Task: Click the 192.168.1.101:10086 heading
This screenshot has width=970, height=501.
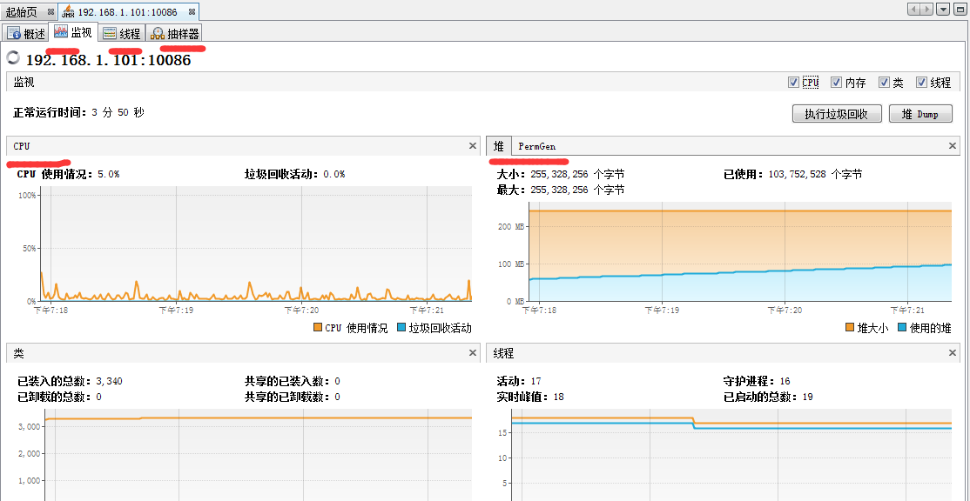Action: (108, 60)
